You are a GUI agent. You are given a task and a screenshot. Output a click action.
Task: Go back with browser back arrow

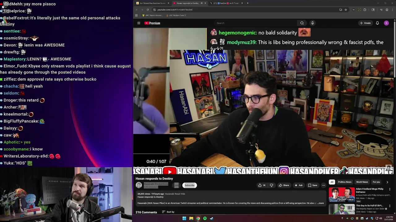tap(136, 10)
